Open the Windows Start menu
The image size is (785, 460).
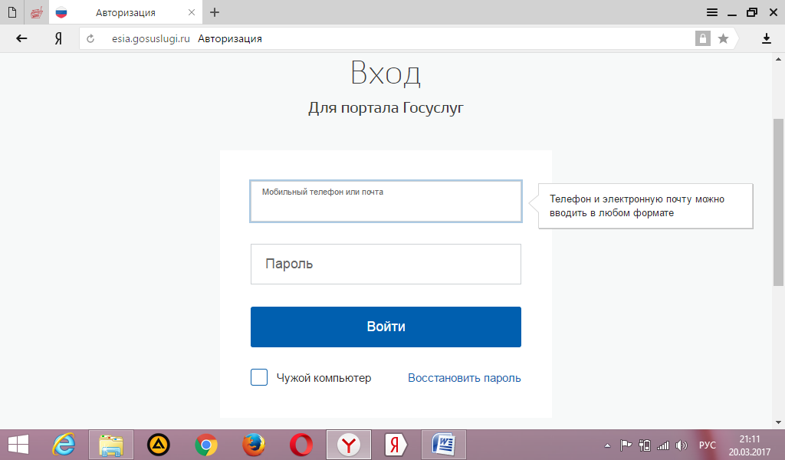18,445
